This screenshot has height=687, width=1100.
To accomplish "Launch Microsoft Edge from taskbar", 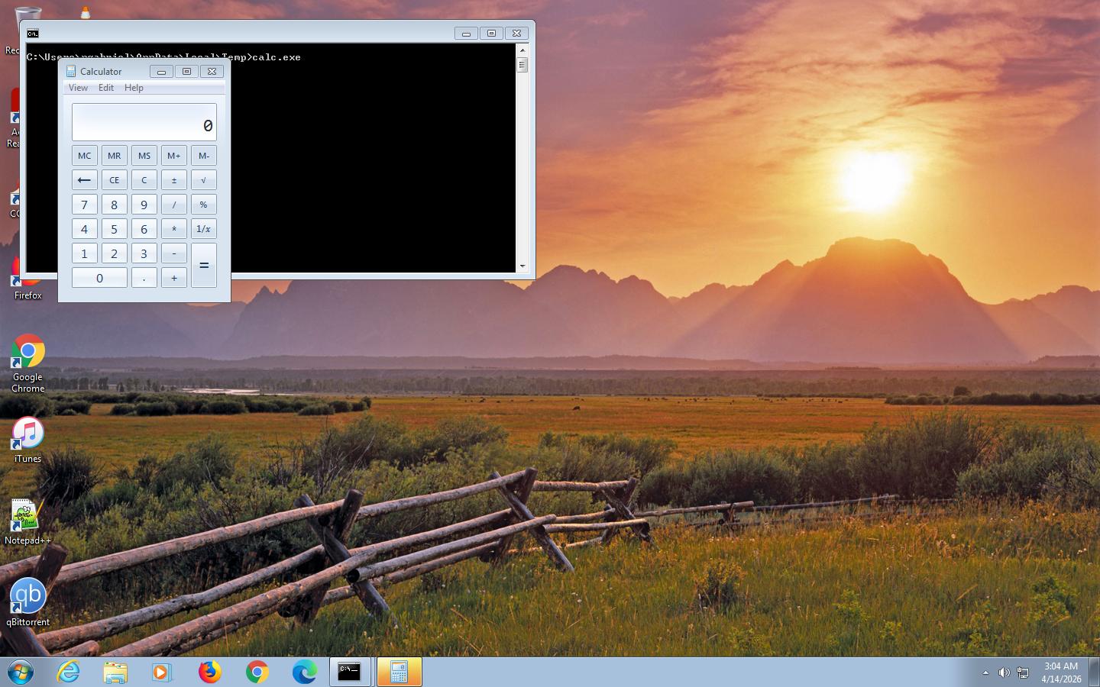I will pos(304,672).
